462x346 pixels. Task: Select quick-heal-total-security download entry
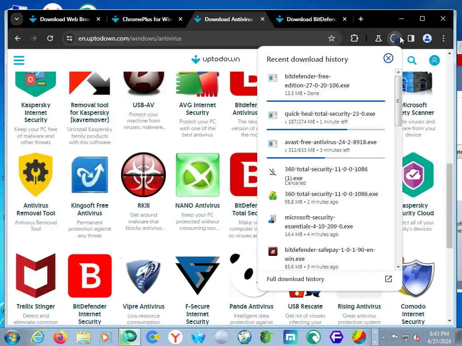tap(326, 118)
